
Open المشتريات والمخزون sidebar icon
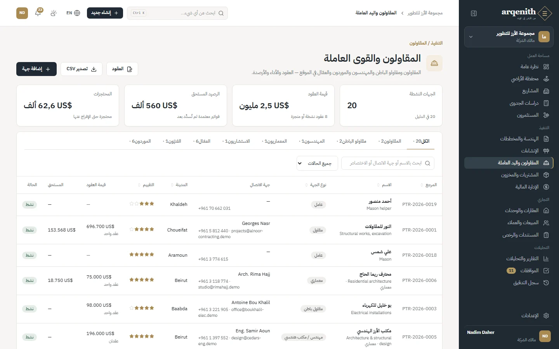(x=546, y=175)
